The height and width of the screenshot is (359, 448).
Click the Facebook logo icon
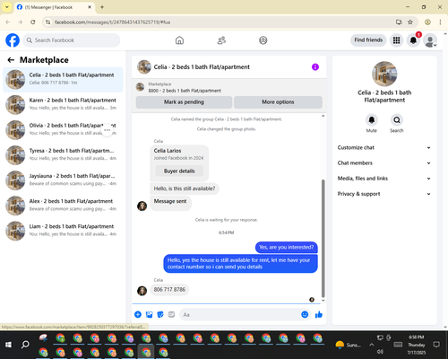(x=13, y=40)
